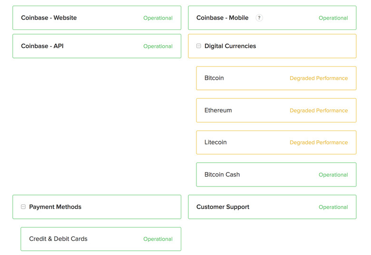
Task: Collapse the Payment Methods group
Action: click(23, 206)
